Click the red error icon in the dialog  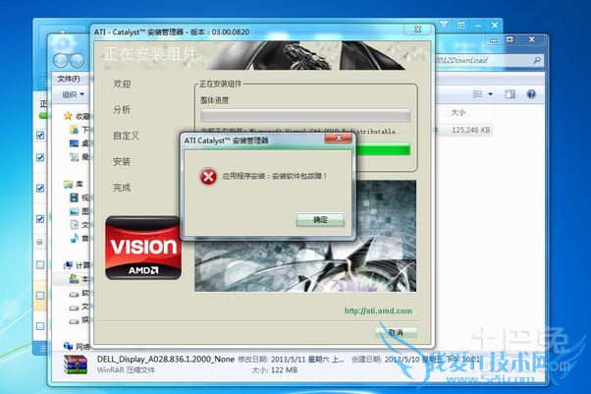(x=208, y=177)
